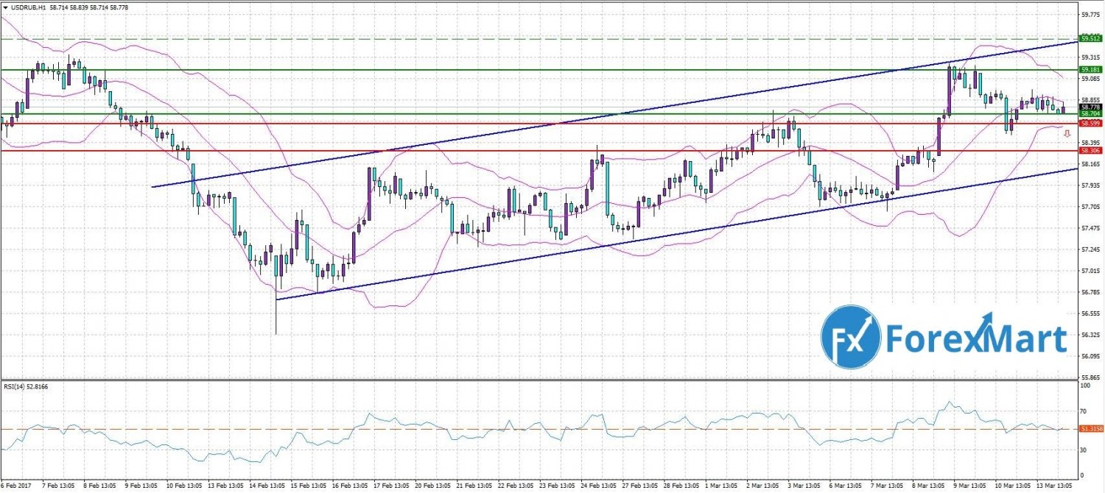Screen dimensions: 1105x493
Task: Click the ForexMart FX logo icon
Action: pos(850,338)
